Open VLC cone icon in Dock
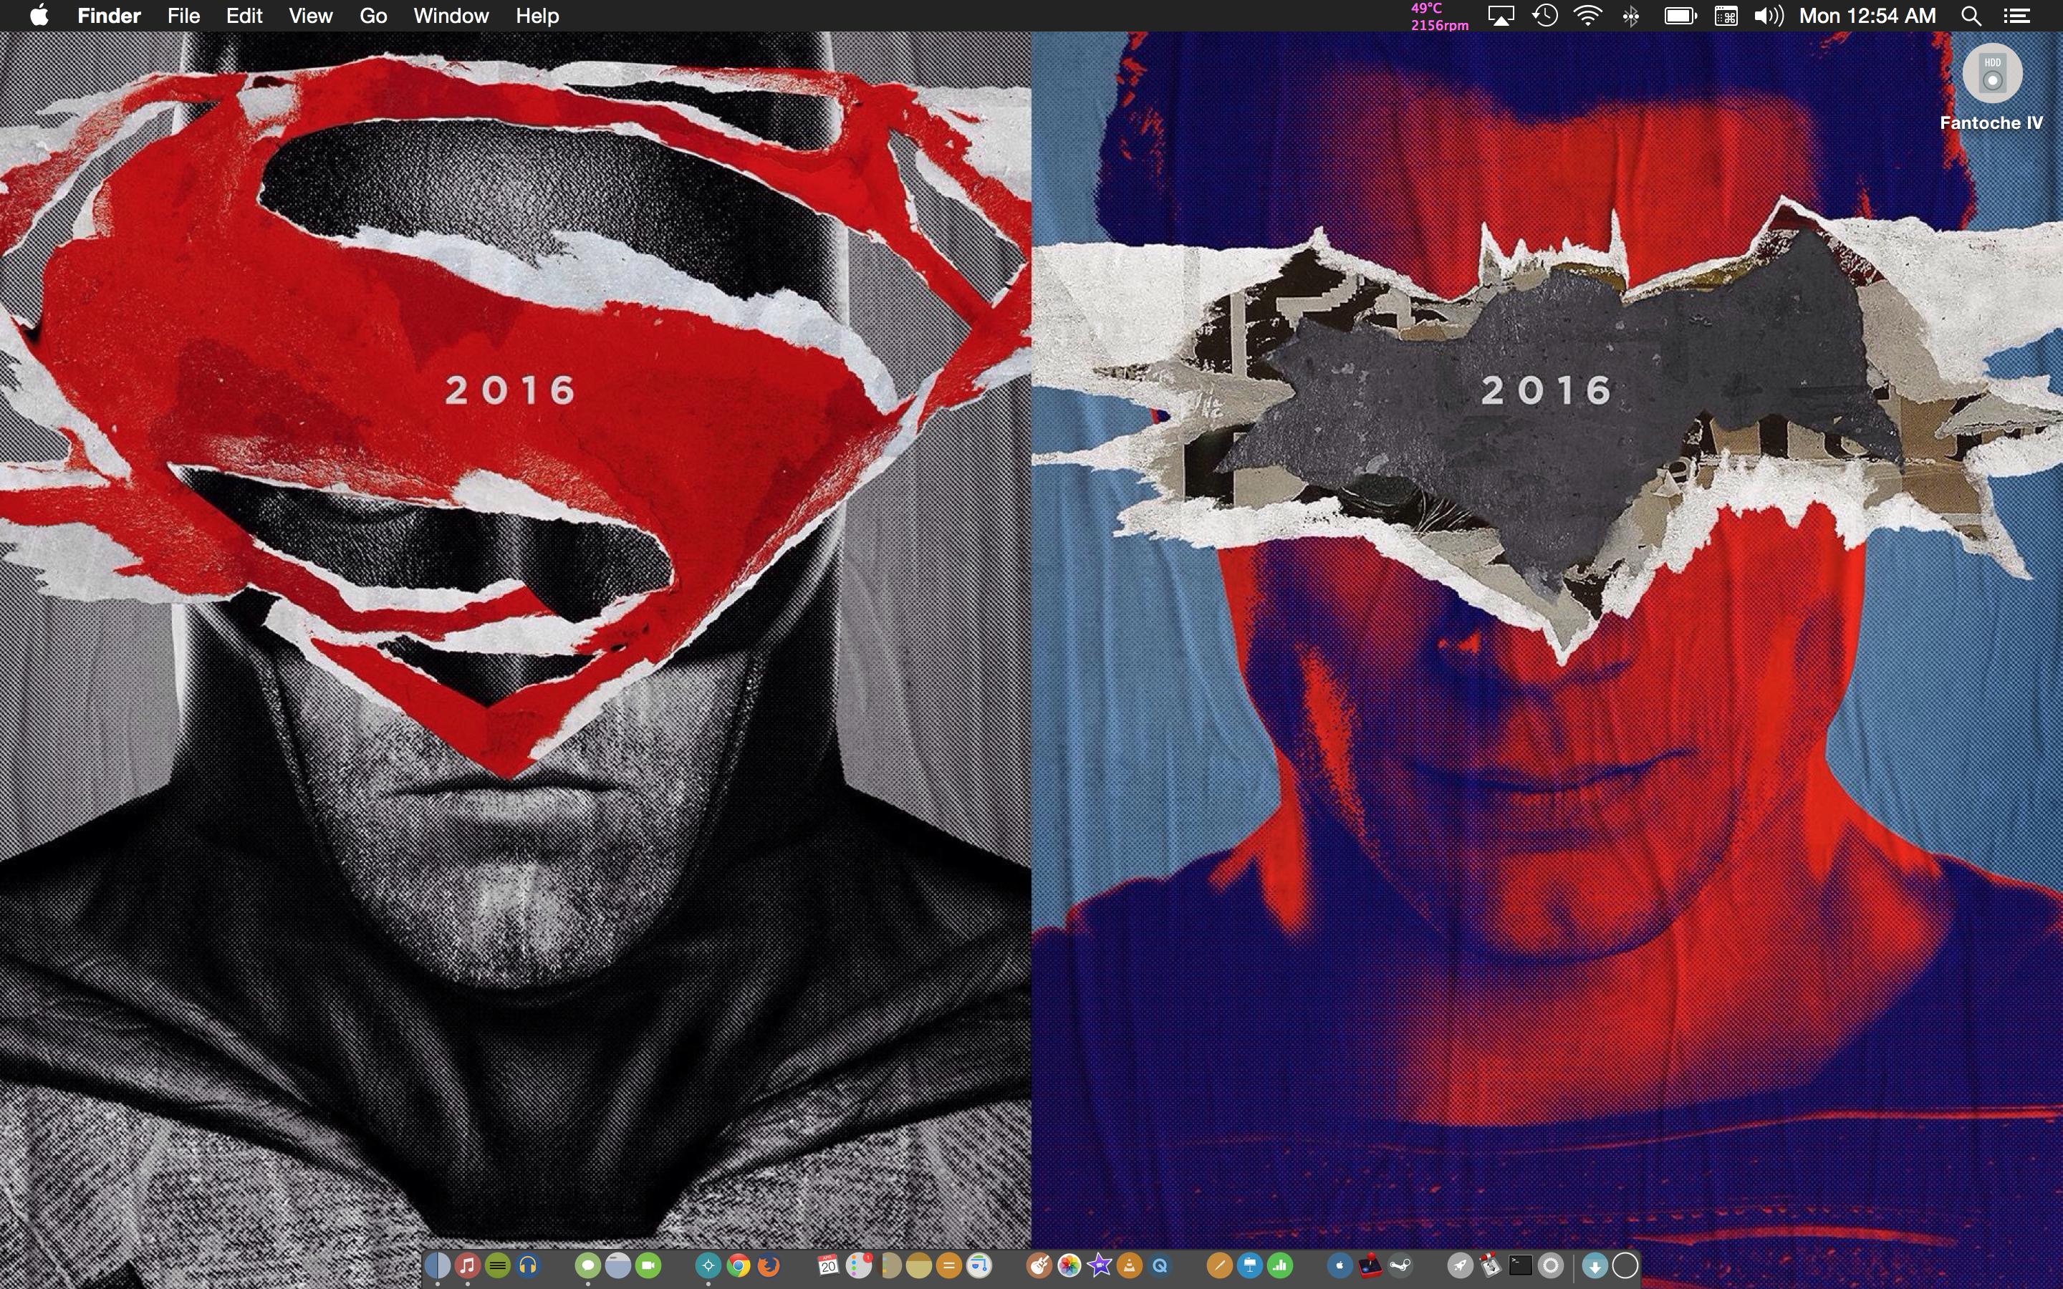The width and height of the screenshot is (2063, 1289). [1130, 1266]
